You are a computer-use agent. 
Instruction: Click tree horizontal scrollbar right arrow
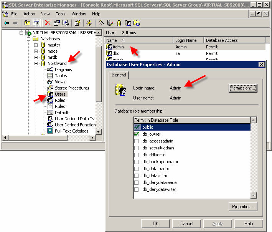tap(92, 138)
